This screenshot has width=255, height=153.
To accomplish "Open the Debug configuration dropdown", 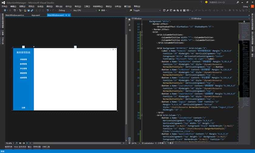I will 65,10.
